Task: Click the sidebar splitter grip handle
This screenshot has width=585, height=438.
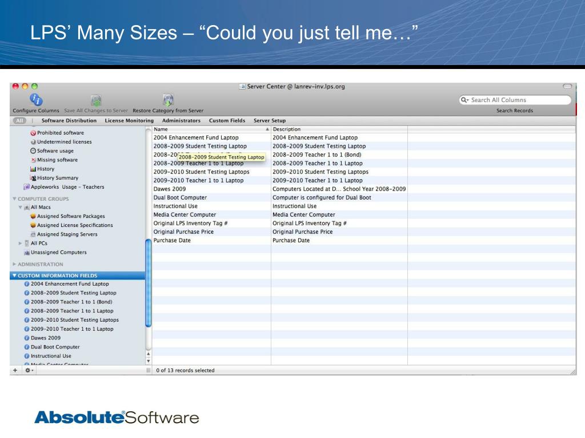Action: [x=149, y=370]
